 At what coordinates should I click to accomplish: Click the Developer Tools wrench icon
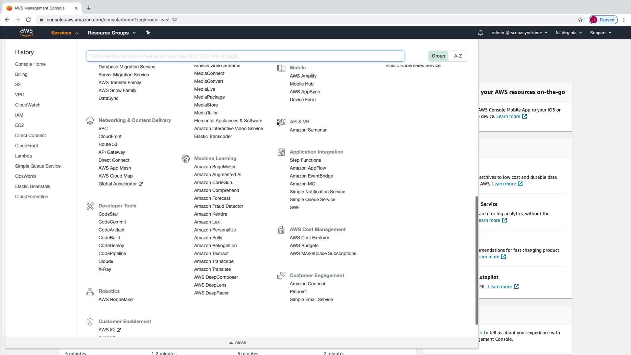[90, 206]
